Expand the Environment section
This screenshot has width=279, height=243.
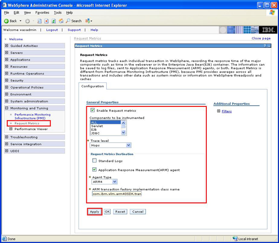[x=7, y=94]
